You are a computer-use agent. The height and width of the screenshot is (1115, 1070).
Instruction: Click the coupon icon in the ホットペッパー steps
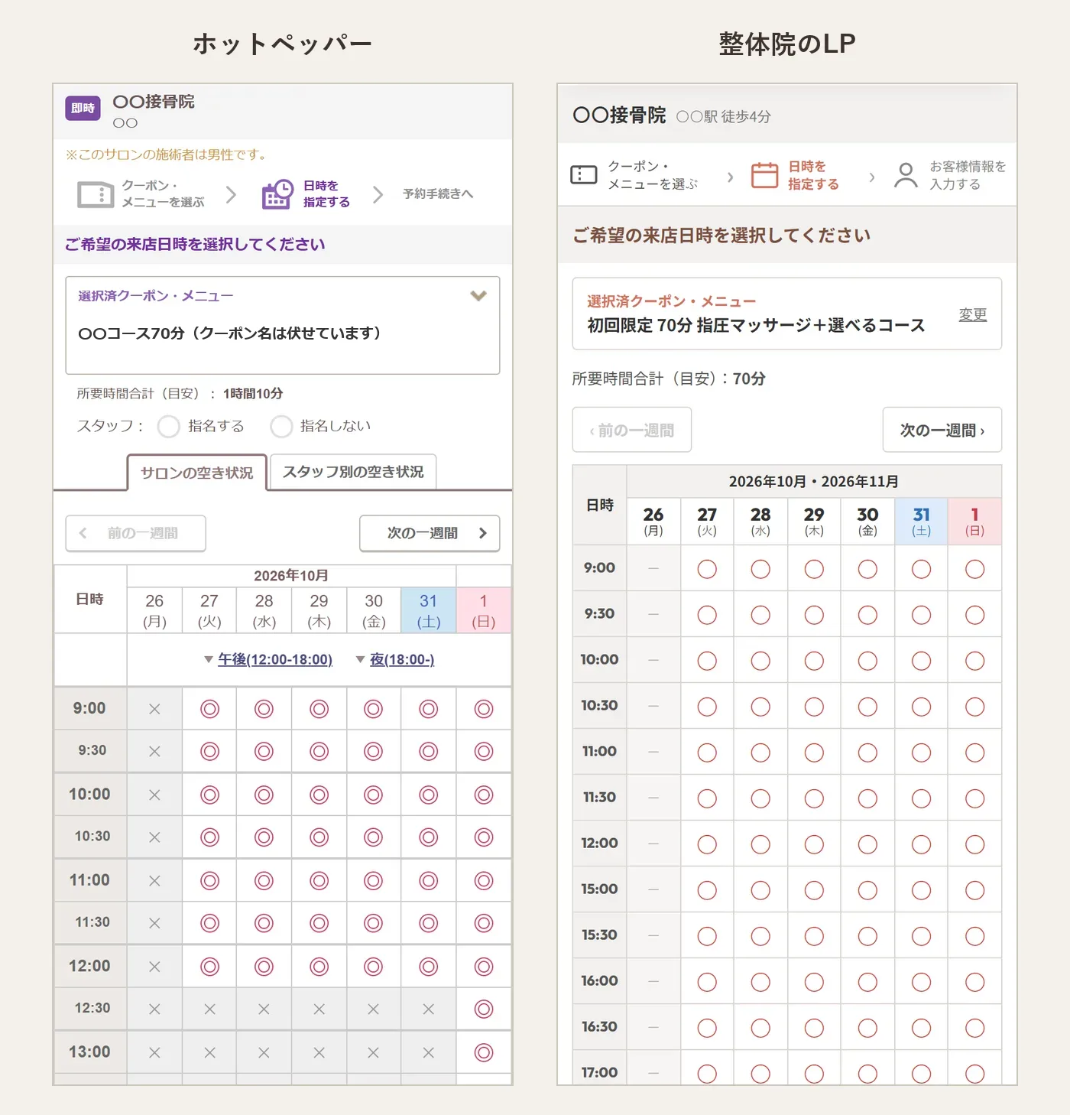tap(96, 194)
